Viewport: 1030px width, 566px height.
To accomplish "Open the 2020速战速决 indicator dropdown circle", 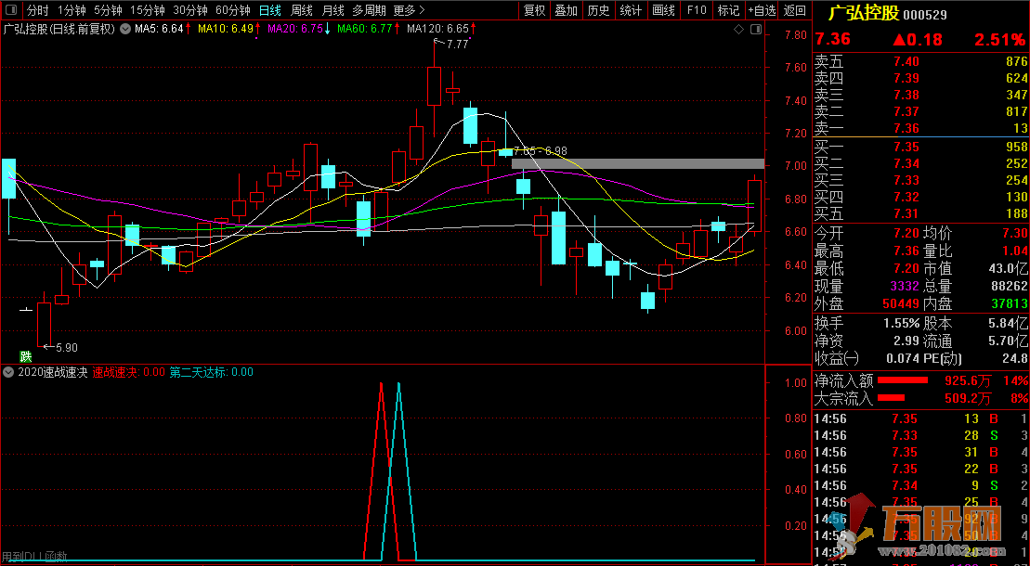I will 7,372.
